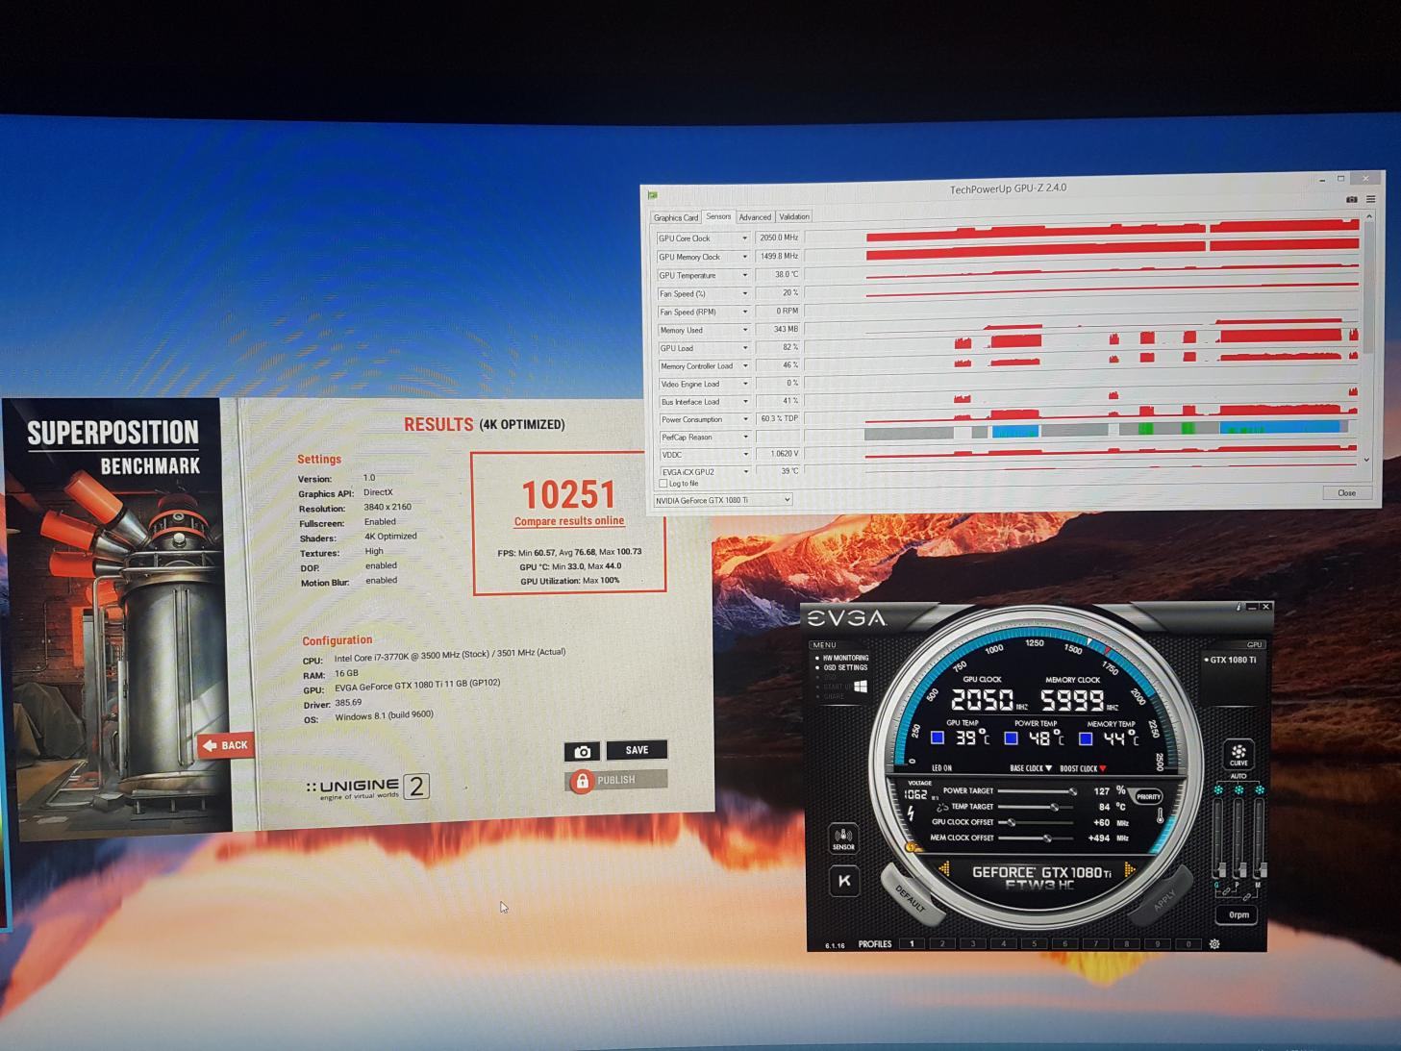
Task: Open GPU Core Clock sensor dropdown
Action: 744,238
